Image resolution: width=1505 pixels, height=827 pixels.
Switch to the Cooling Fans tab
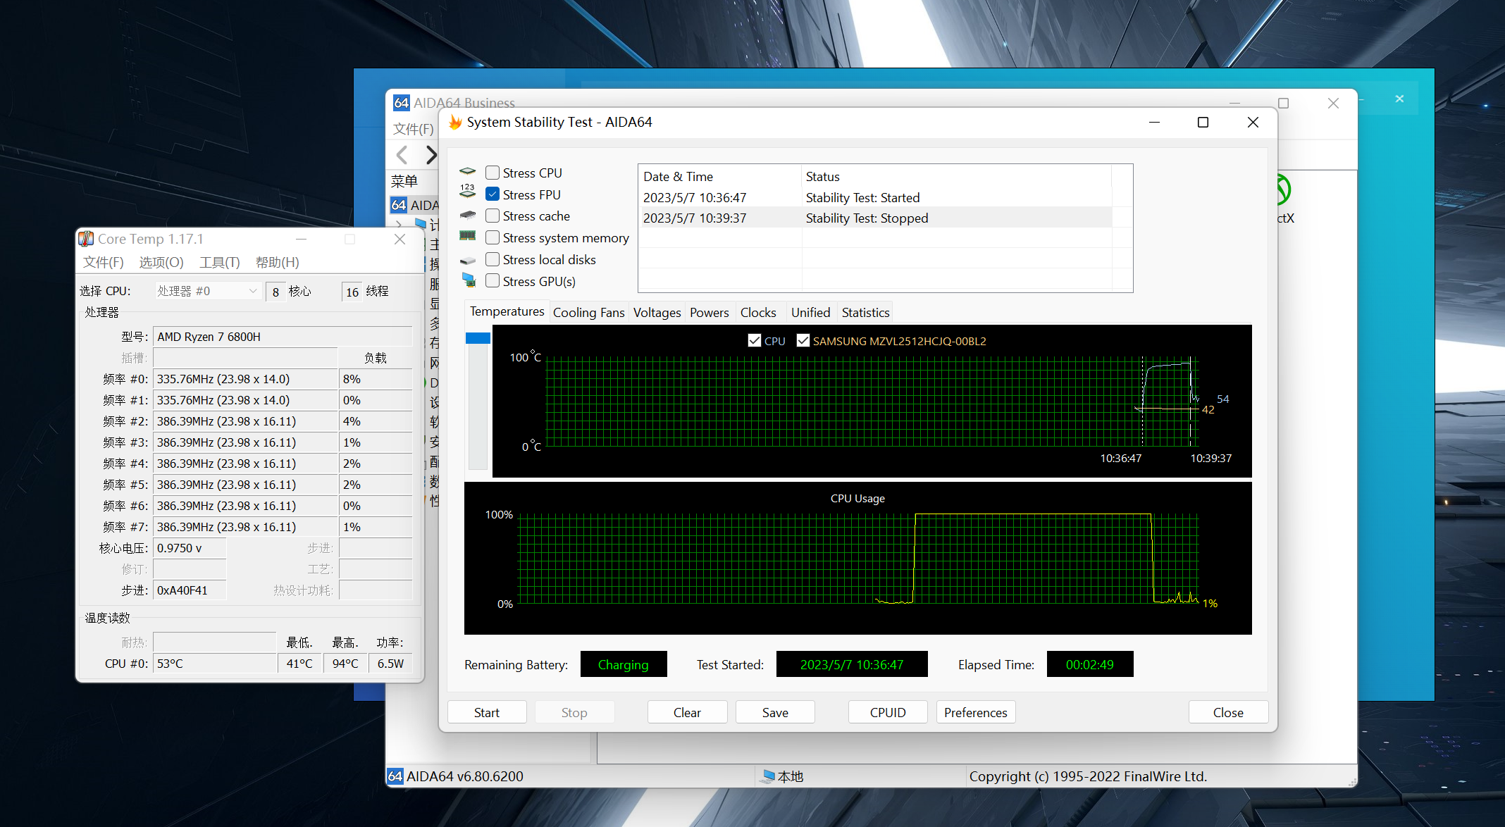click(x=588, y=313)
